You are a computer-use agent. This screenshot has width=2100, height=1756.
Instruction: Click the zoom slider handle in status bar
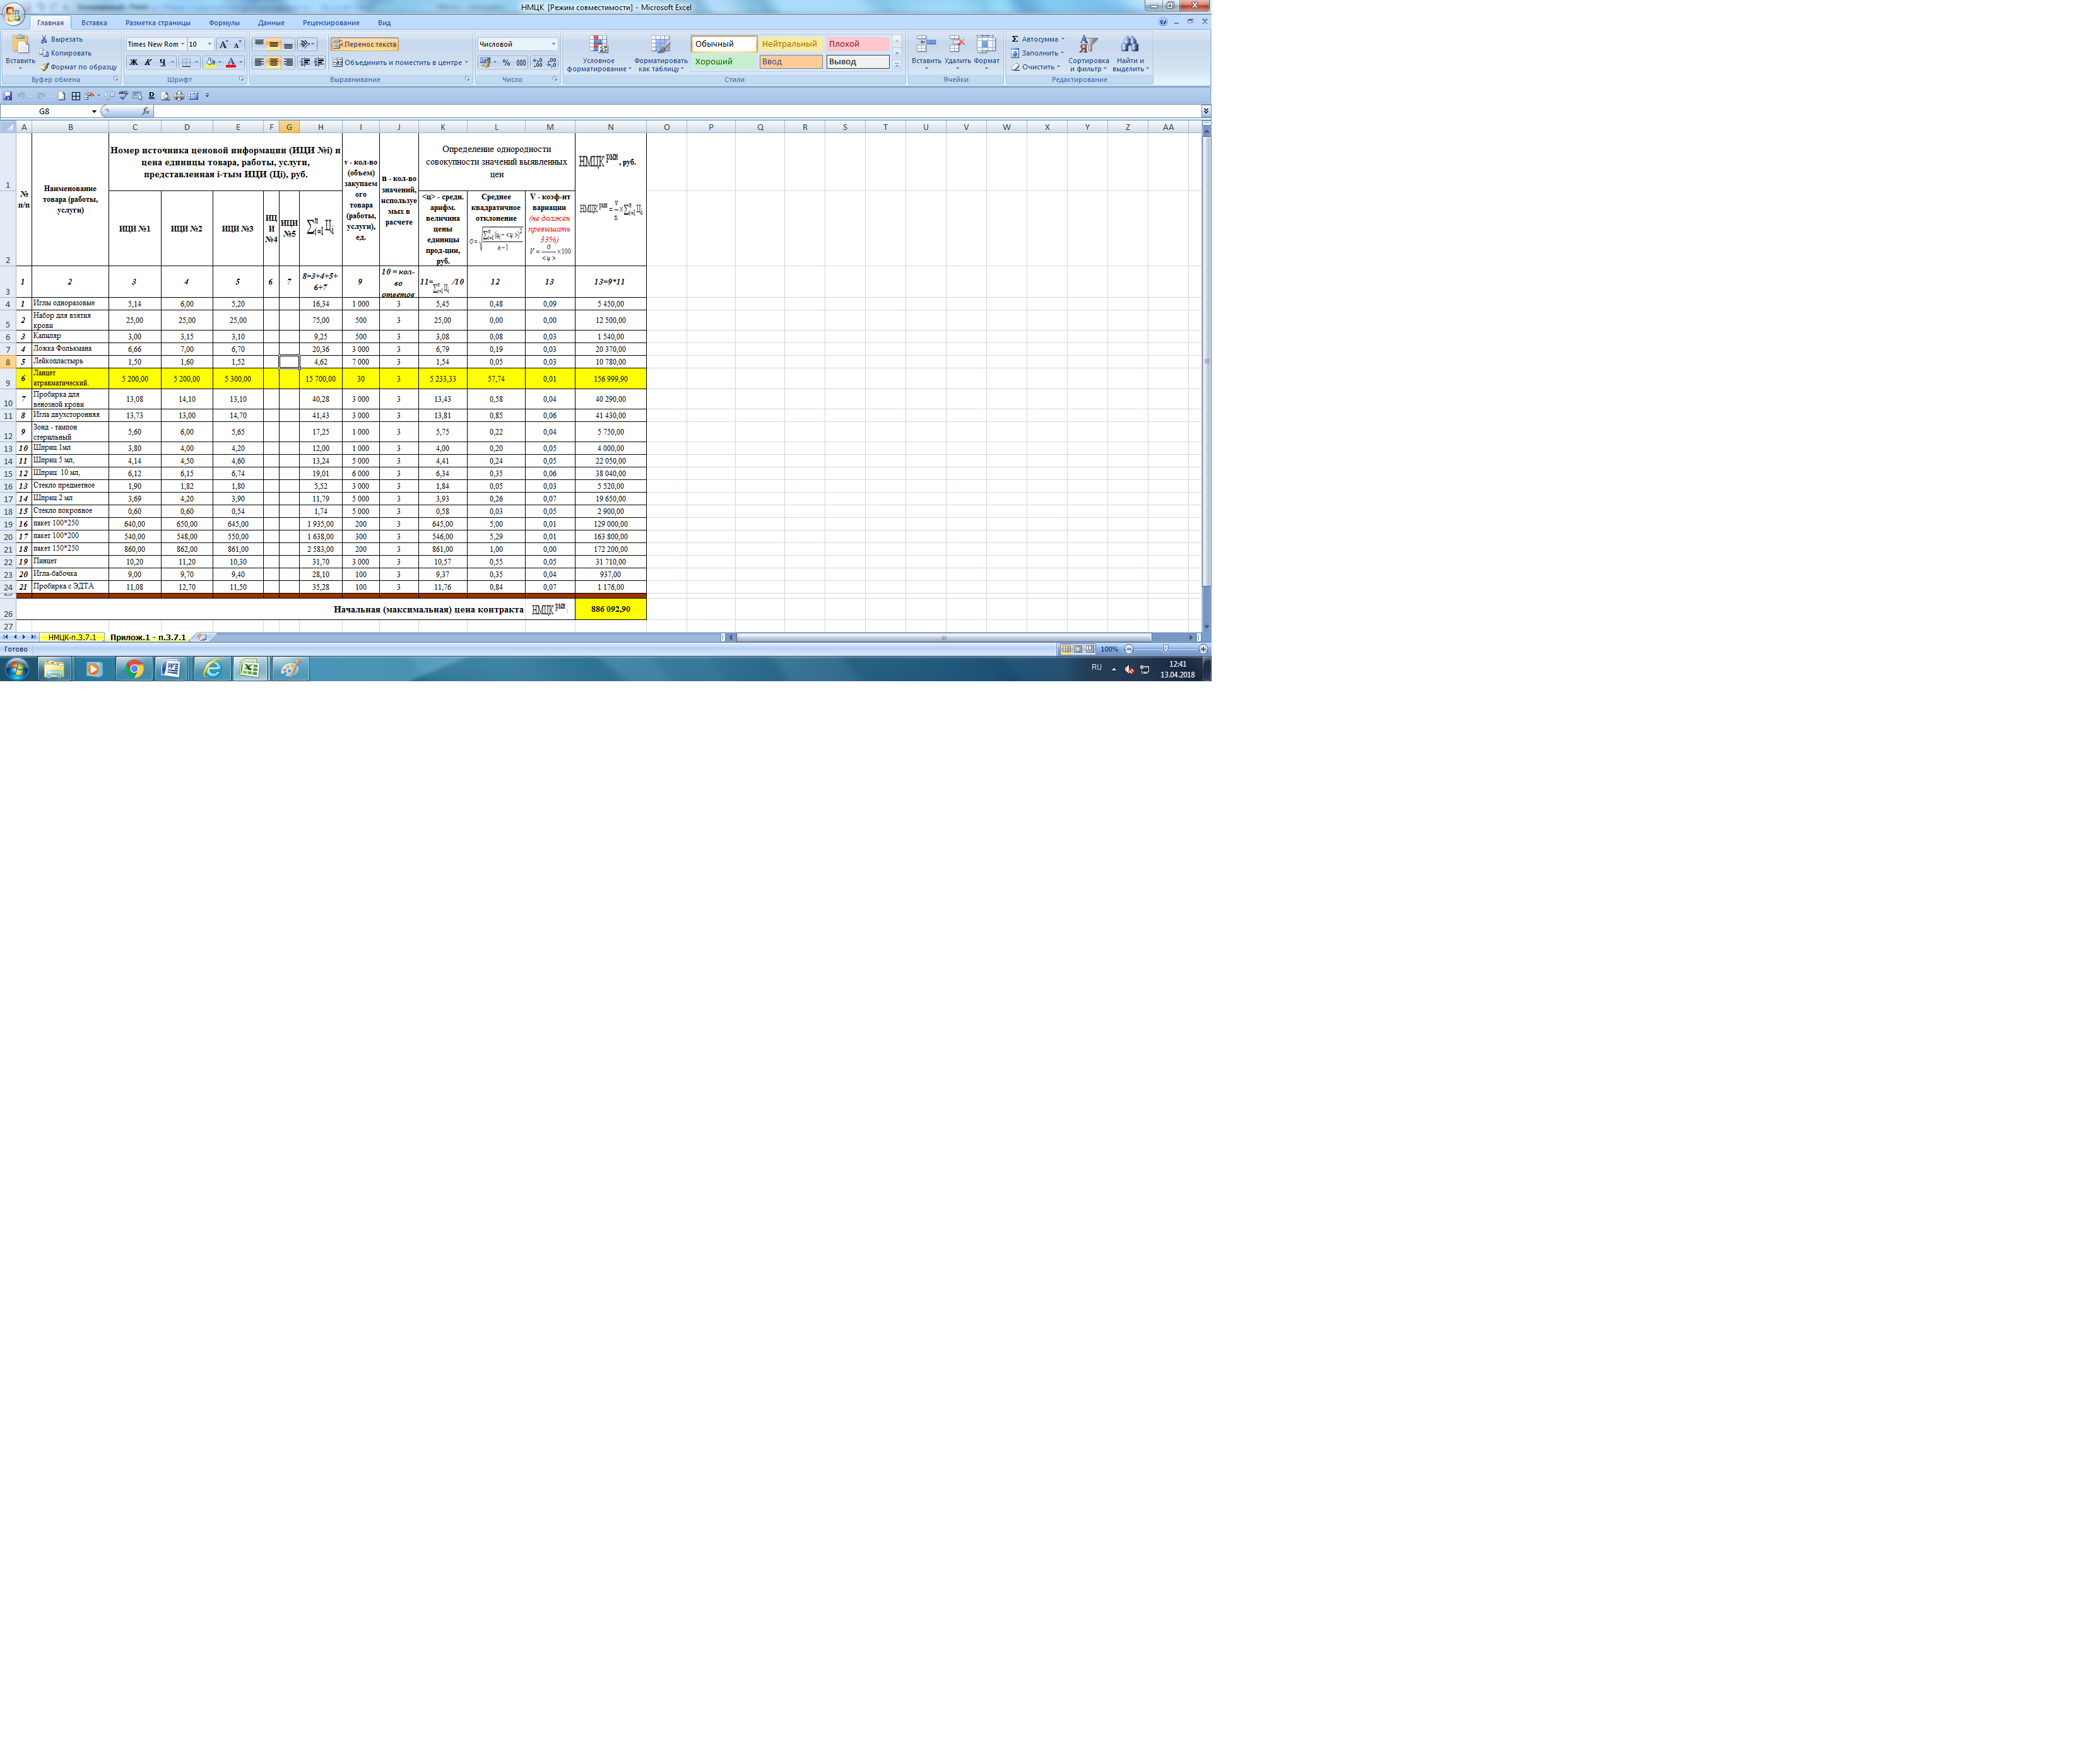1165,648
